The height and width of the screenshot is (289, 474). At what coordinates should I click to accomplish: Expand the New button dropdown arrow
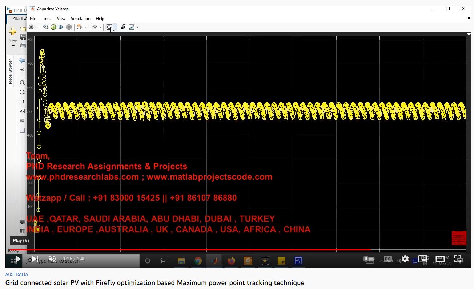tap(13, 46)
